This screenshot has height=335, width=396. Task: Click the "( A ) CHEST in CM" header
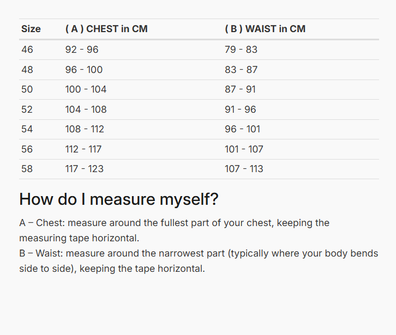pyautogui.click(x=106, y=29)
